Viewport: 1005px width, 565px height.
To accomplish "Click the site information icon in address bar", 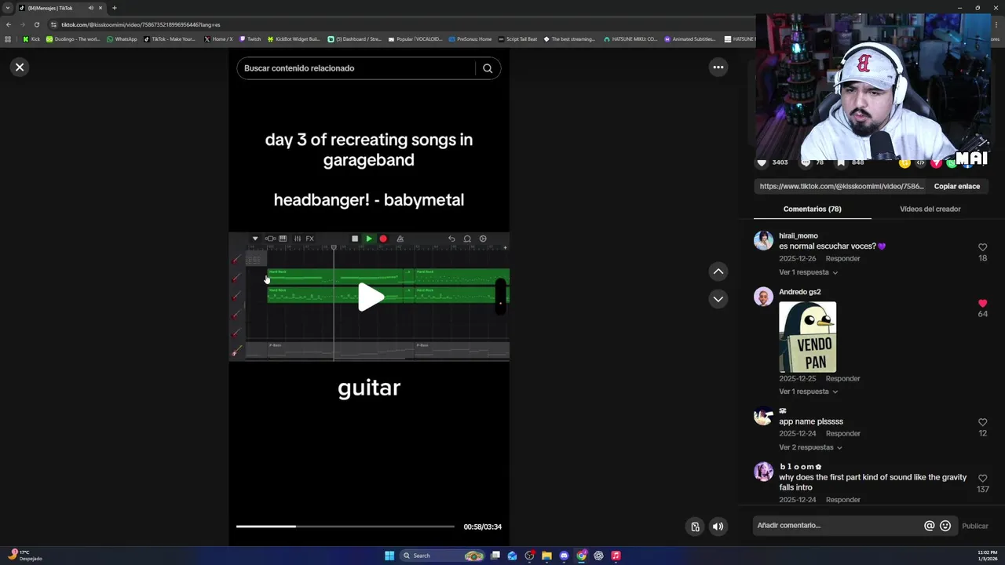I will (x=53, y=24).
